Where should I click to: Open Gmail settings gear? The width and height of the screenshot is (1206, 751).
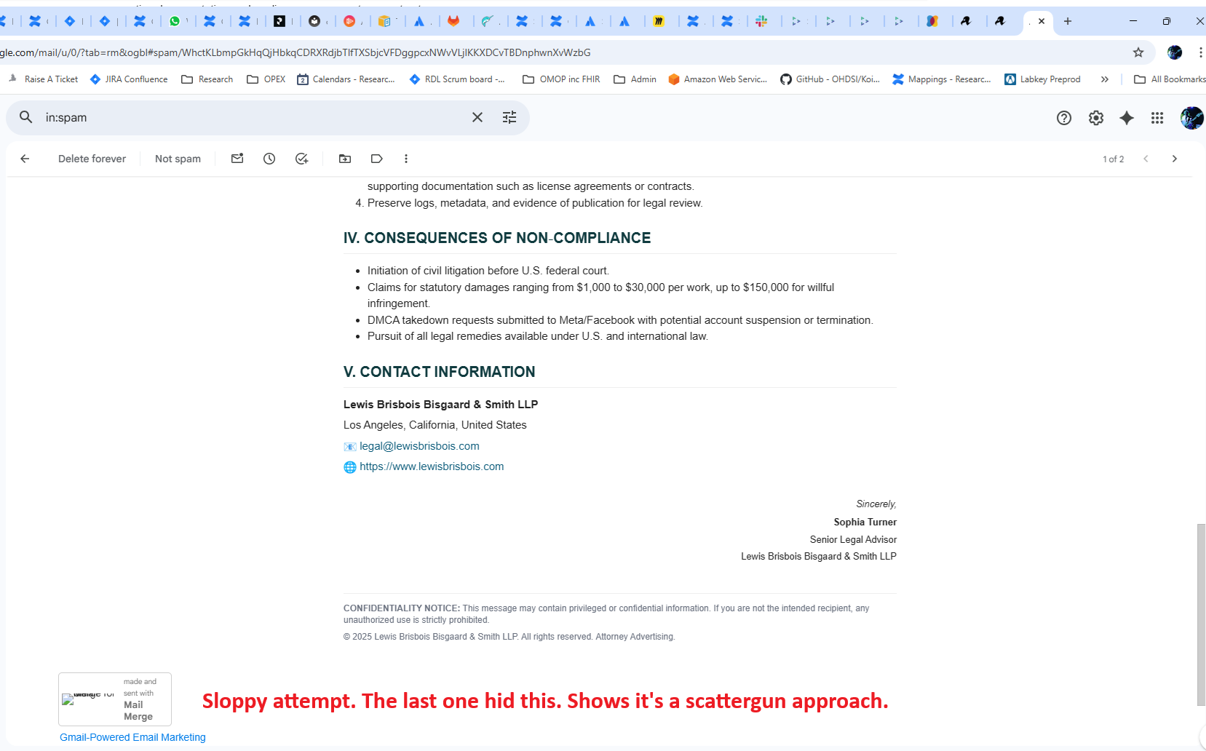(x=1095, y=118)
